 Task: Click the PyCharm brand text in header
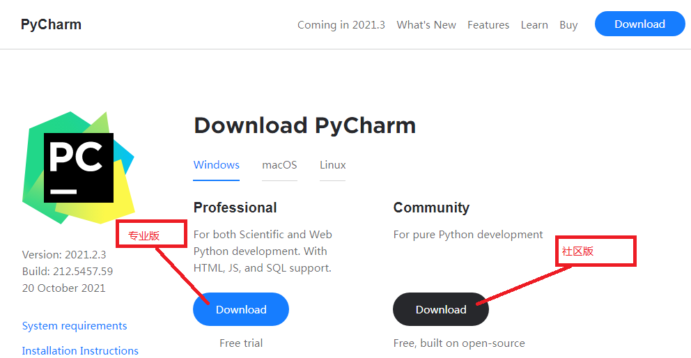pos(51,24)
